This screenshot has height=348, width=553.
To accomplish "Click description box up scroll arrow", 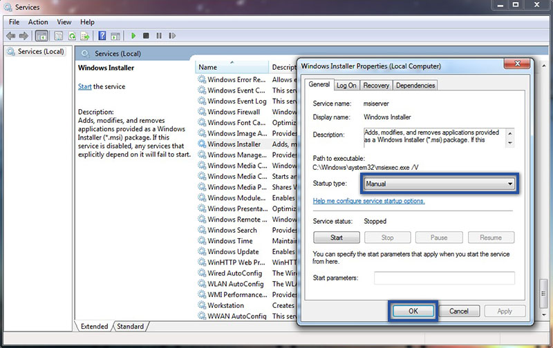I will (509, 133).
